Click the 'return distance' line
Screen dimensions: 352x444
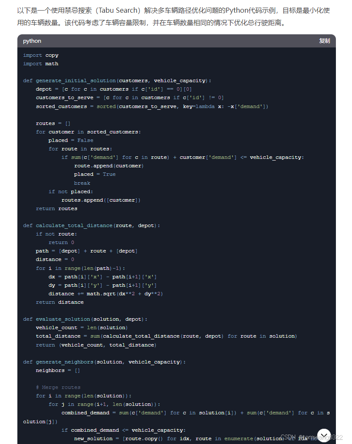60,302
